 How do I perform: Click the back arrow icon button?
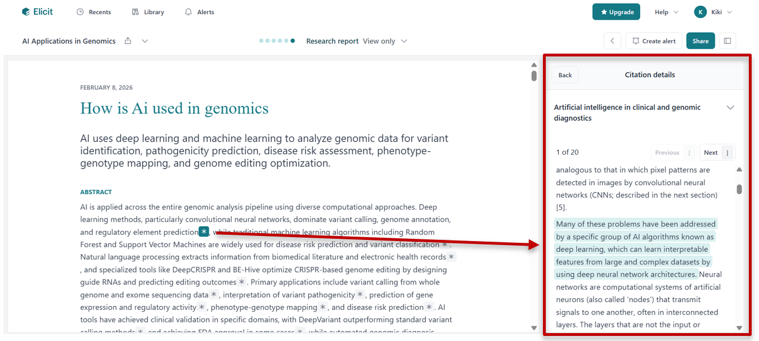(x=612, y=41)
